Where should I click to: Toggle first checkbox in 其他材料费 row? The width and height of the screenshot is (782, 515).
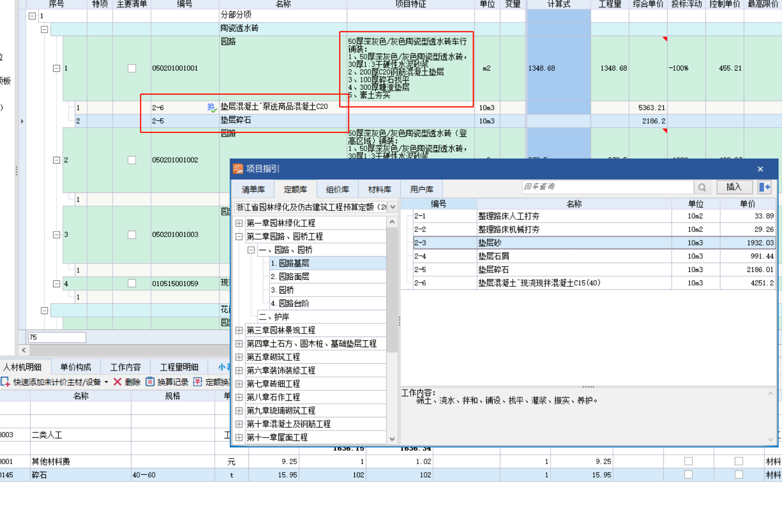coord(688,461)
